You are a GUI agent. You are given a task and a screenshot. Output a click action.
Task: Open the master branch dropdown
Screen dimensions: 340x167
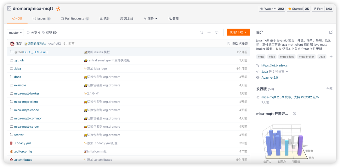click(15, 32)
